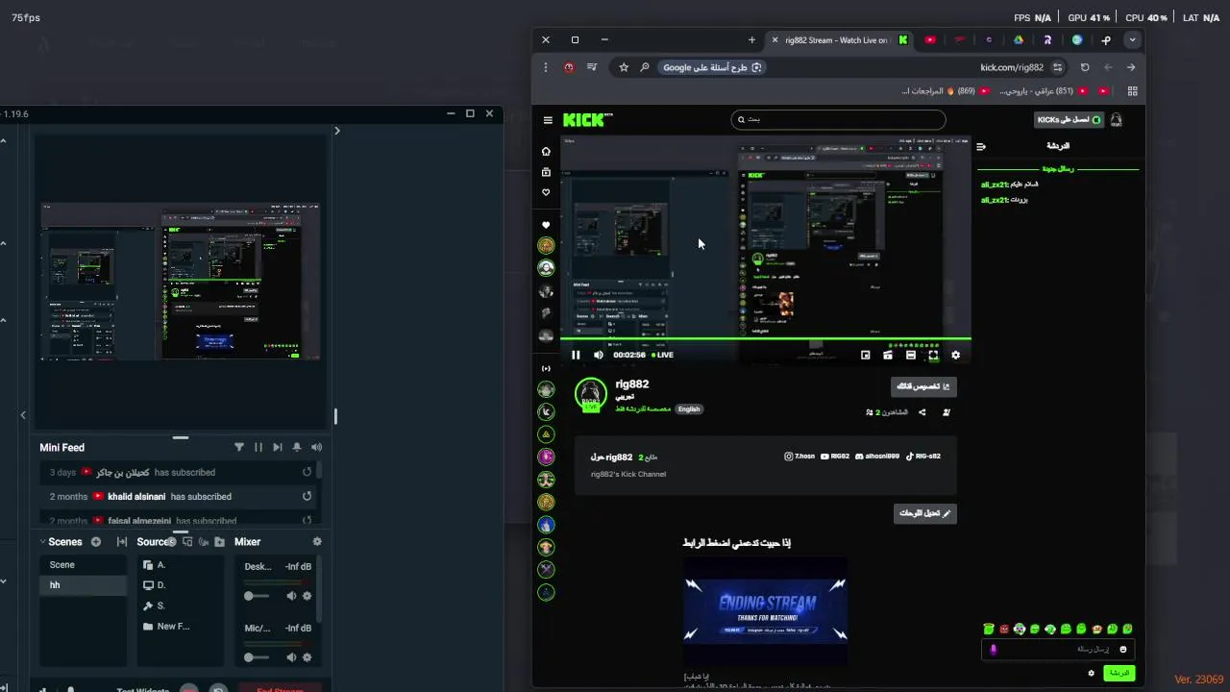Close the rig882 Stream browser tab
Viewport: 1230px width, 692px height.
click(x=775, y=39)
